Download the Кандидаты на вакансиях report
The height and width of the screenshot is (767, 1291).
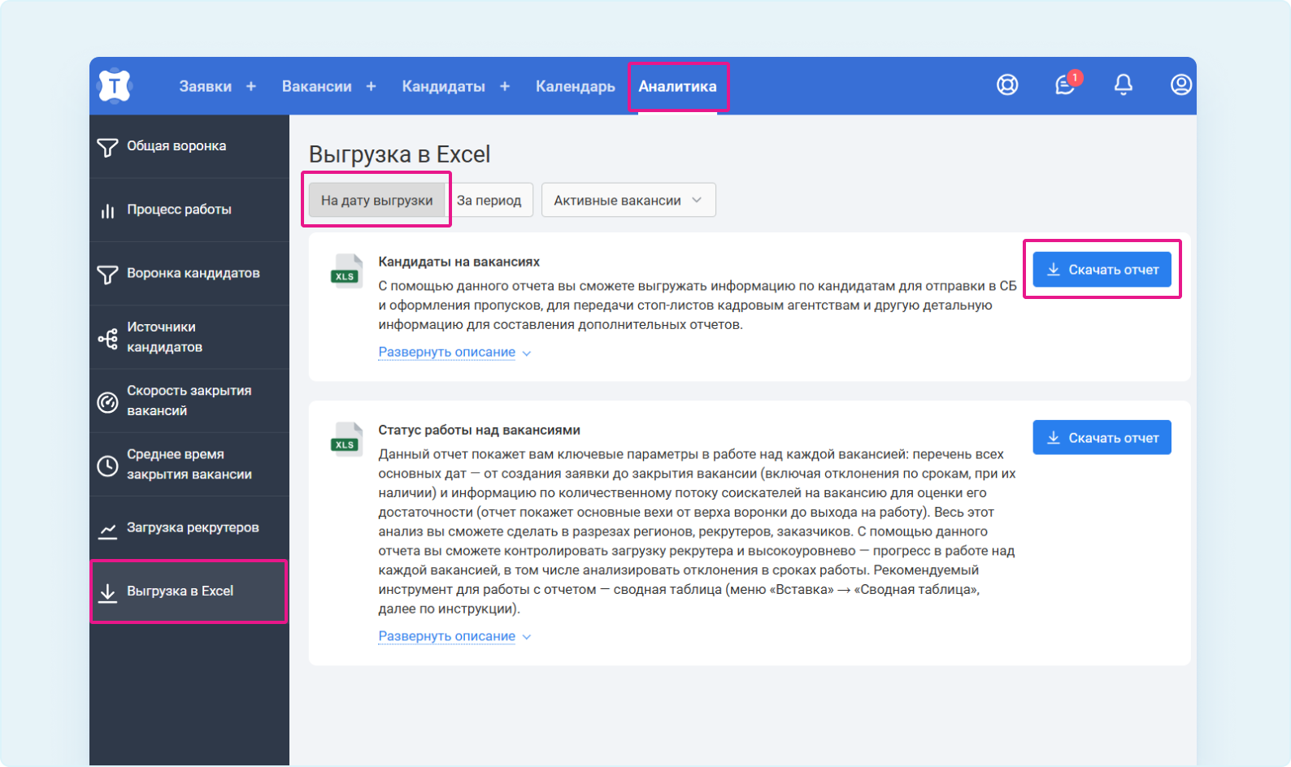pos(1102,270)
